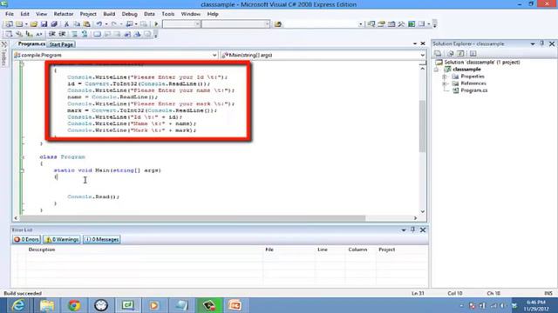The height and width of the screenshot is (313, 558).
Task: Expand the References node in Solution Explorer
Action: coord(445,83)
